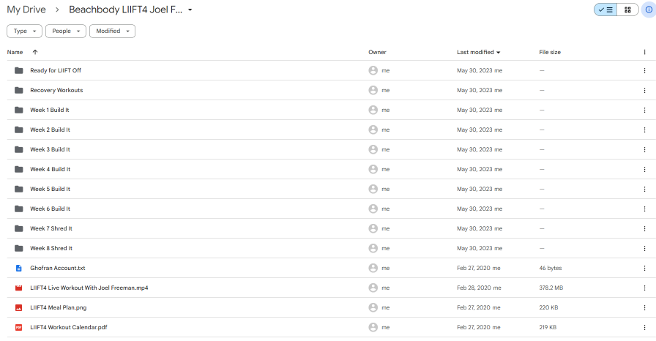Click the video icon for LIIFT4 Live Workout
The width and height of the screenshot is (656, 341).
tap(19, 288)
